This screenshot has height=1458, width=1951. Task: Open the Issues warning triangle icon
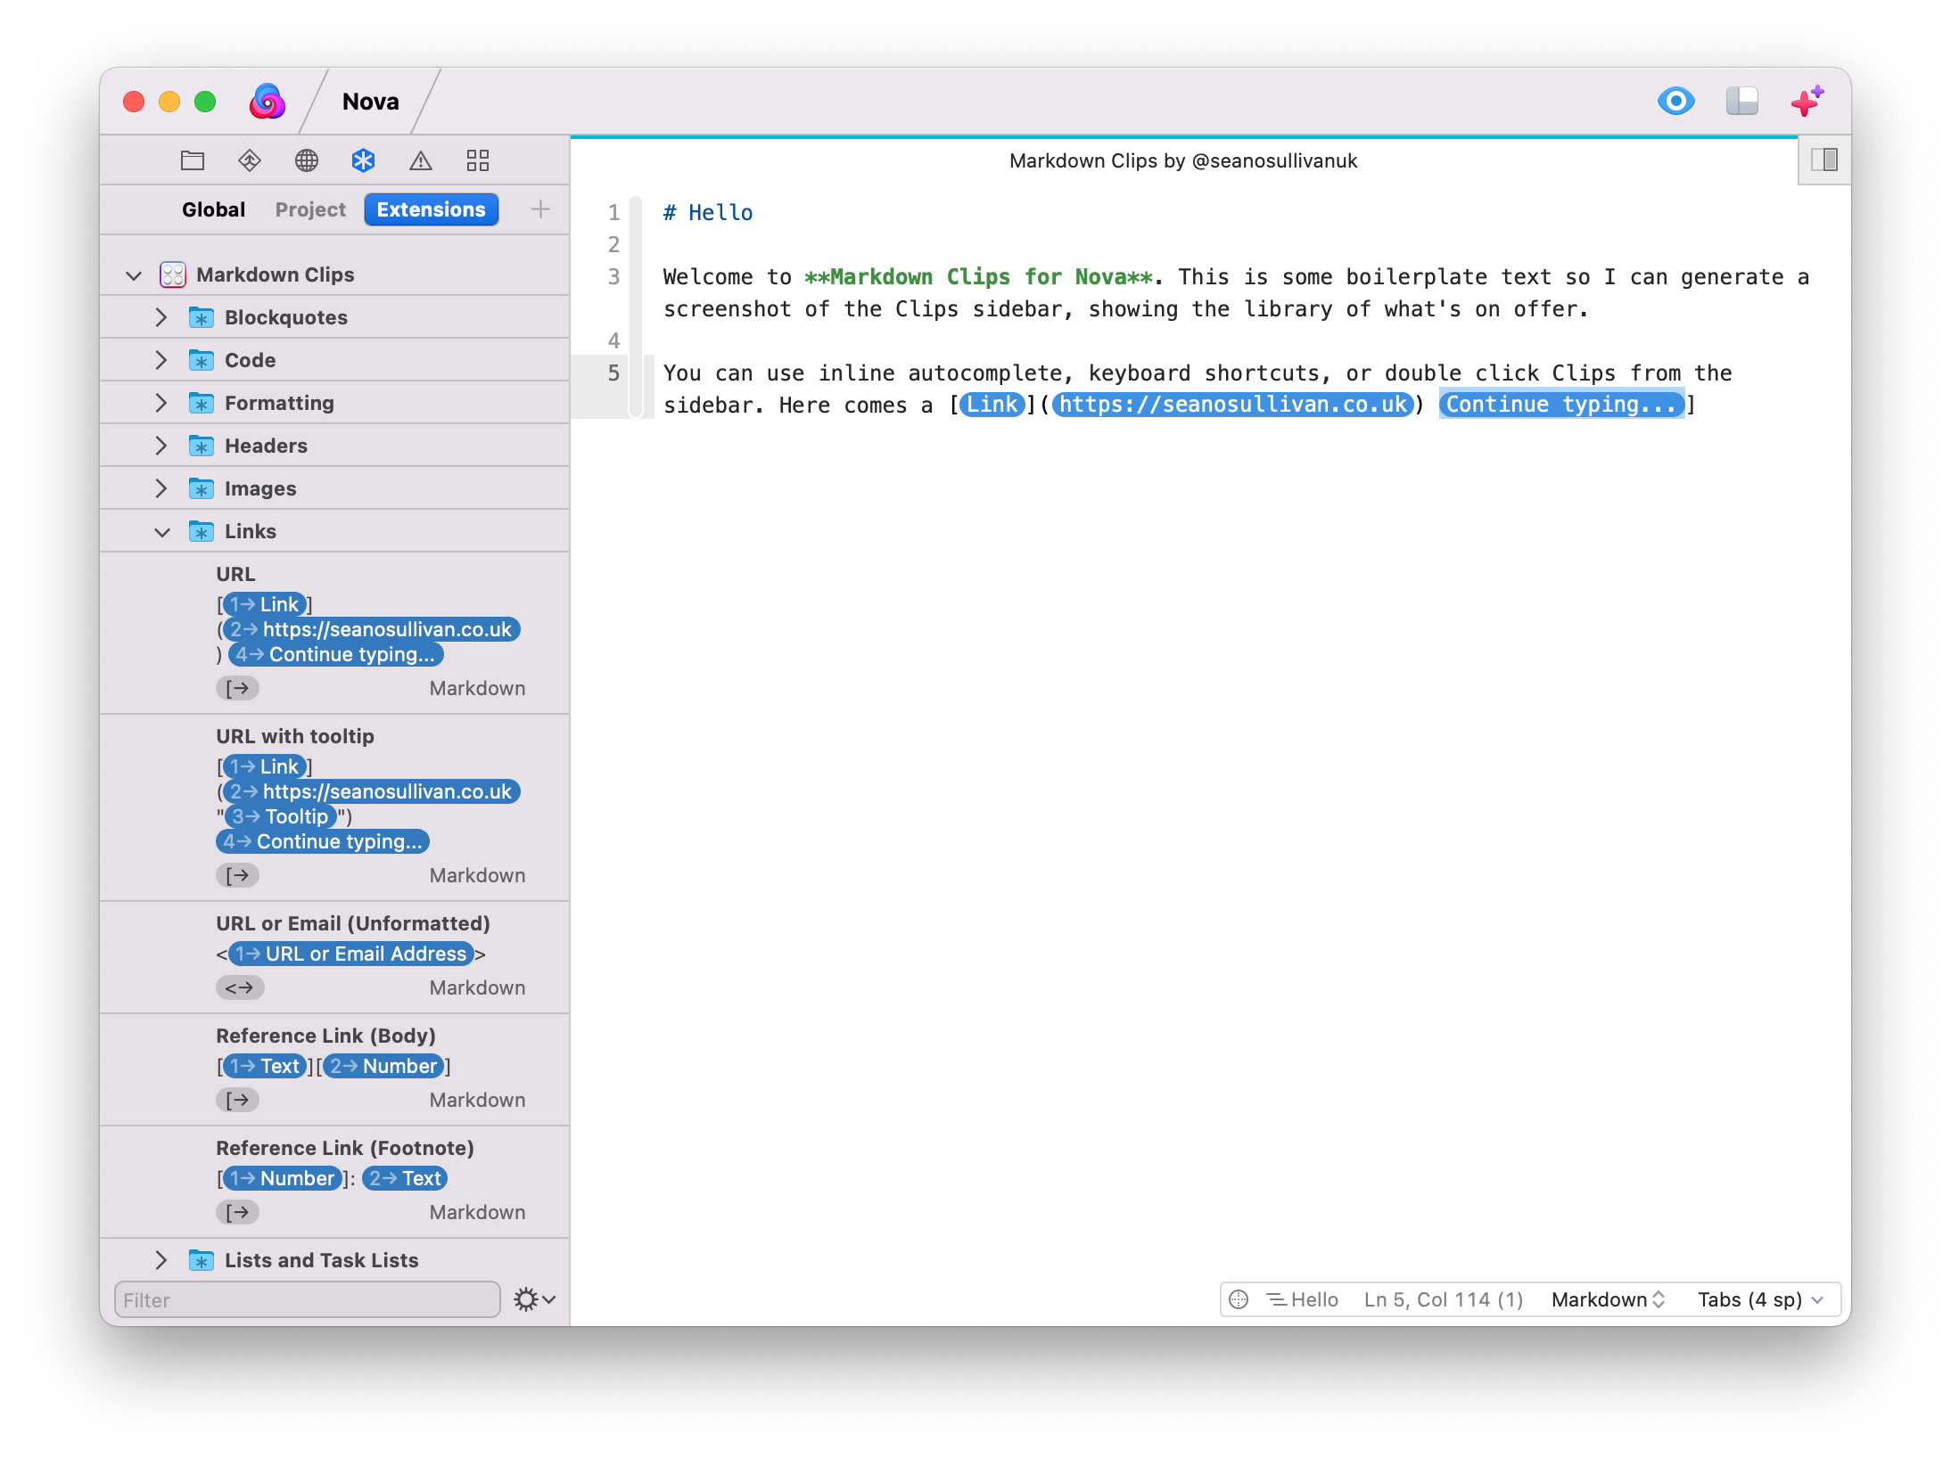click(420, 160)
